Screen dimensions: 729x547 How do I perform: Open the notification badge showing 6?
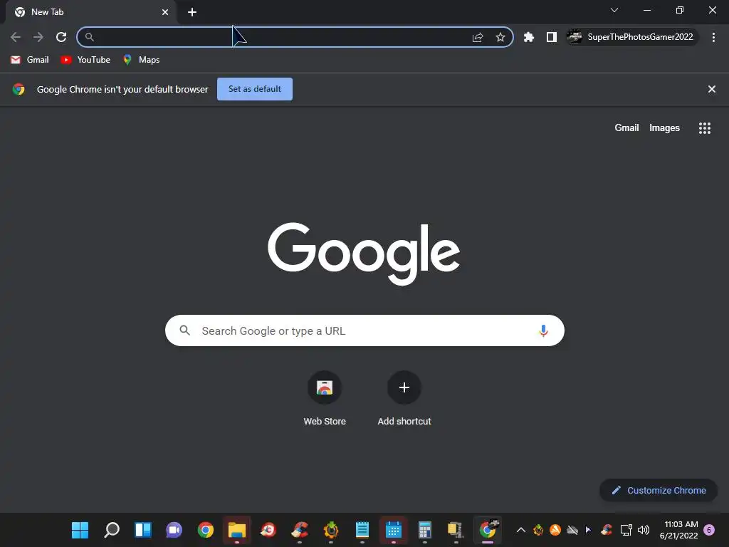pyautogui.click(x=710, y=530)
